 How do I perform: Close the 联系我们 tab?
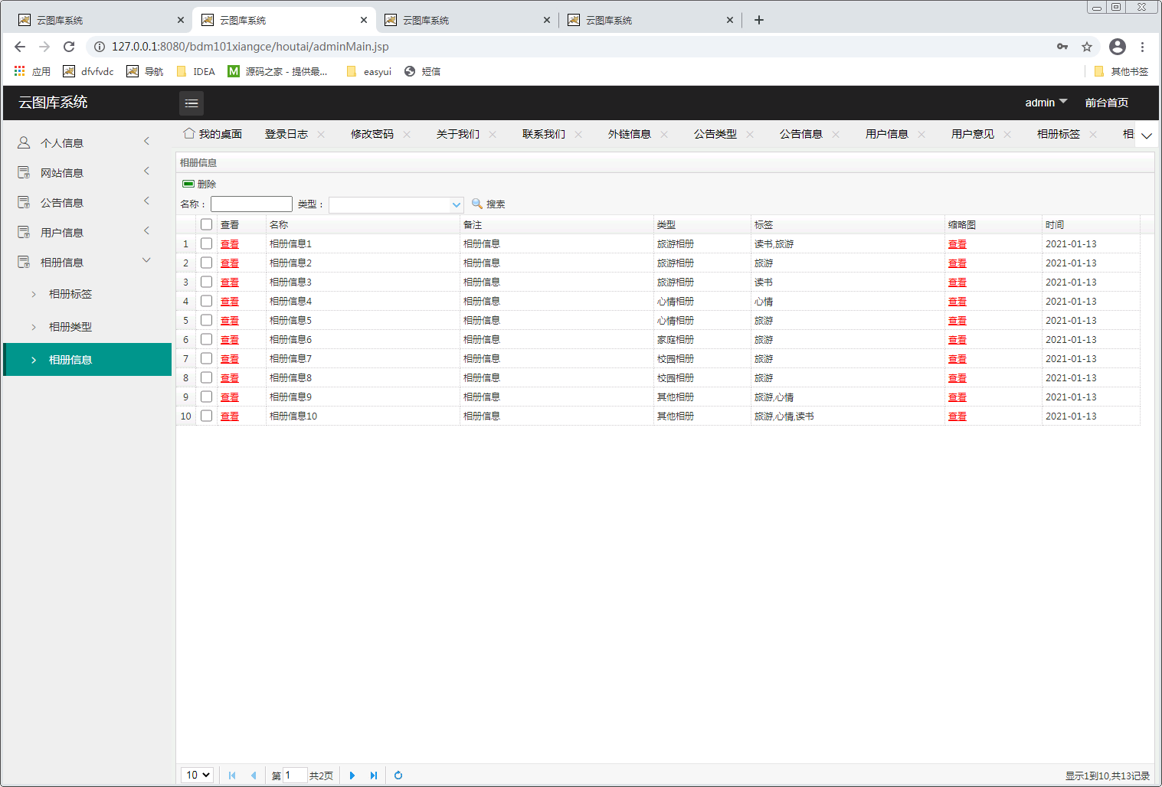[x=578, y=134]
